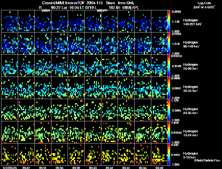Select the 13-24 keV image panel at 03:27

26,132
